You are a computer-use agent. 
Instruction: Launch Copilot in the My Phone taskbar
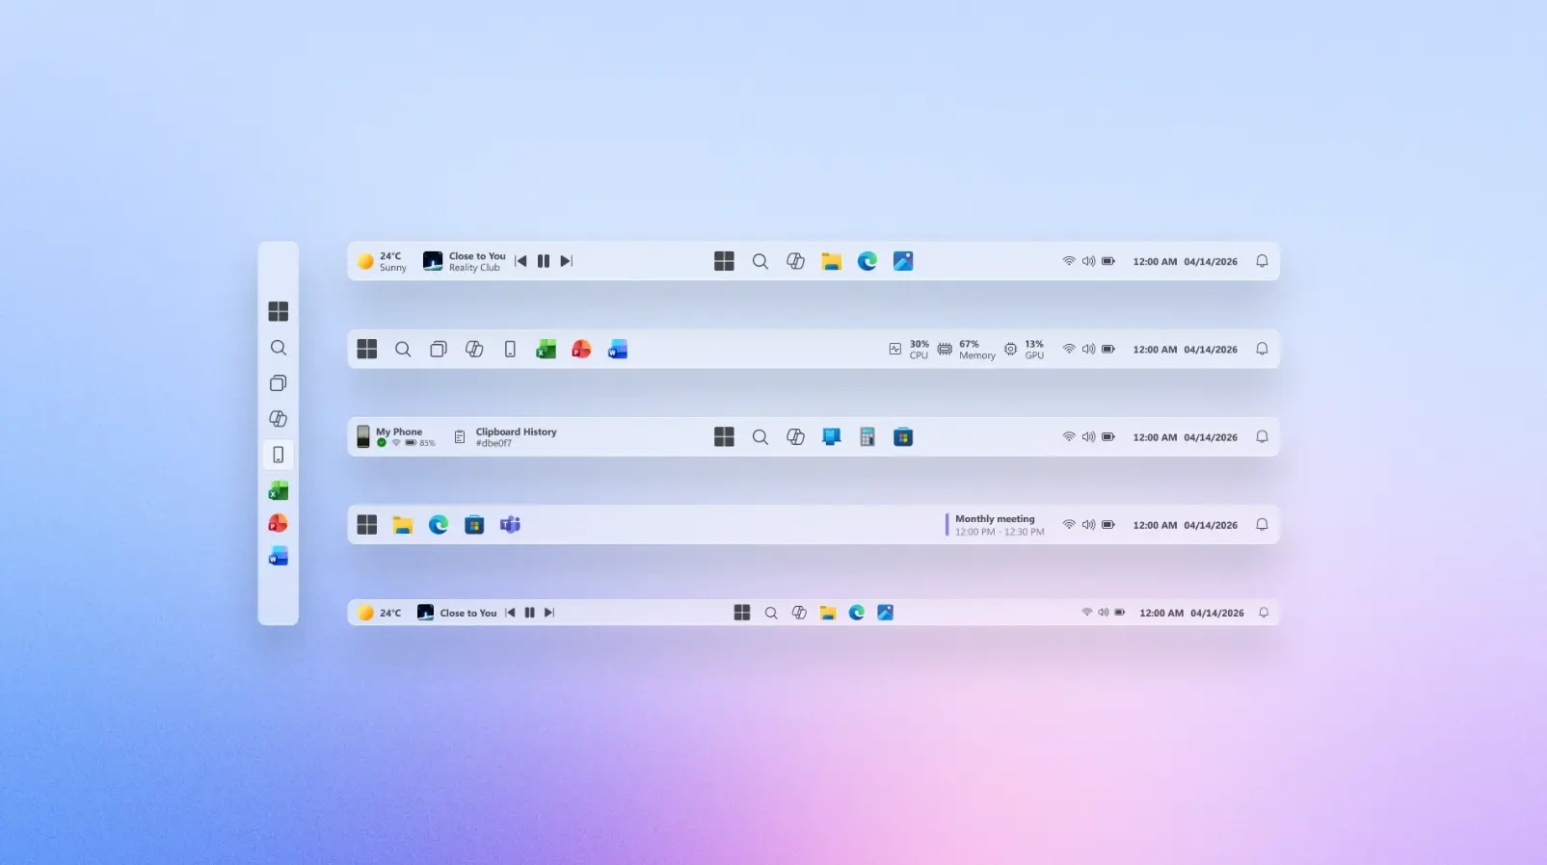click(796, 436)
